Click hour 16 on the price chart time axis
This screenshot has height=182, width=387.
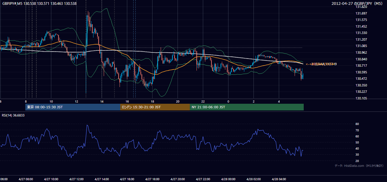point(127,101)
